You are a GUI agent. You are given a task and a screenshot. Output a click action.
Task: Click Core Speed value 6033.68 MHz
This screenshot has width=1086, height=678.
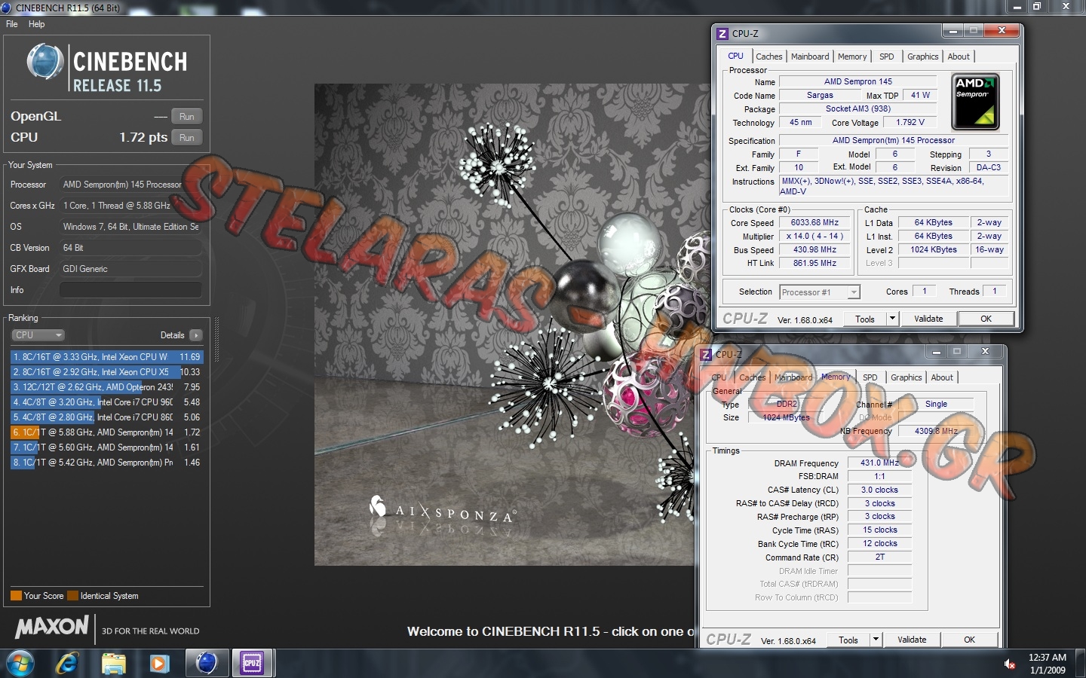(x=814, y=223)
